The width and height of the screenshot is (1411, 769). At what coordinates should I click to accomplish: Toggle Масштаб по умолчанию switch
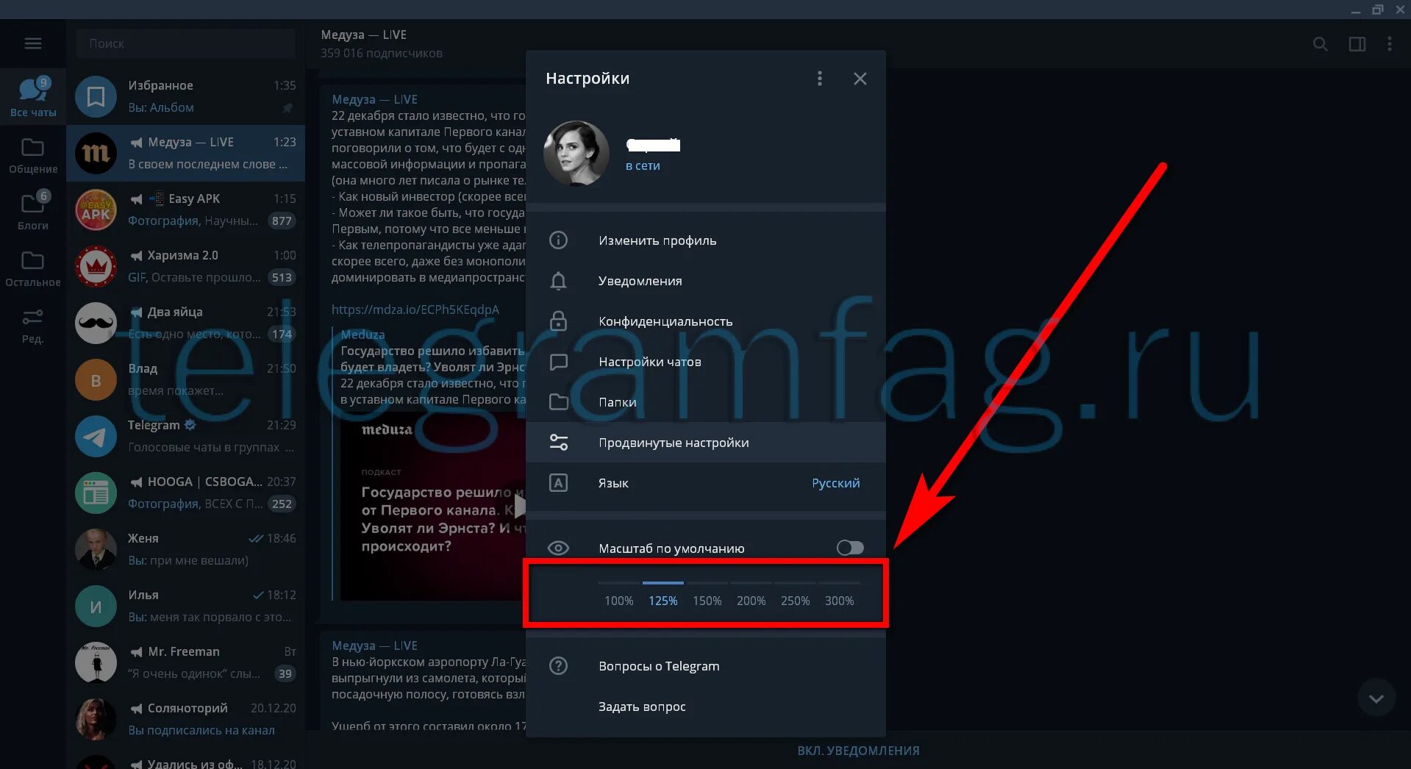(x=850, y=548)
